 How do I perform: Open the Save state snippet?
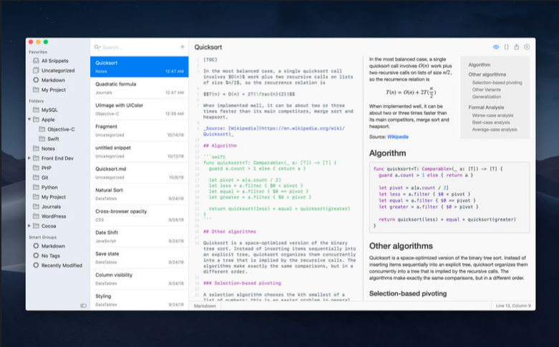pos(140,258)
